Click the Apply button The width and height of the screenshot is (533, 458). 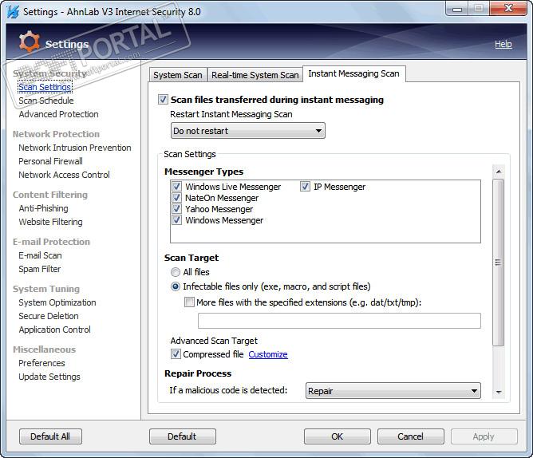coord(484,436)
